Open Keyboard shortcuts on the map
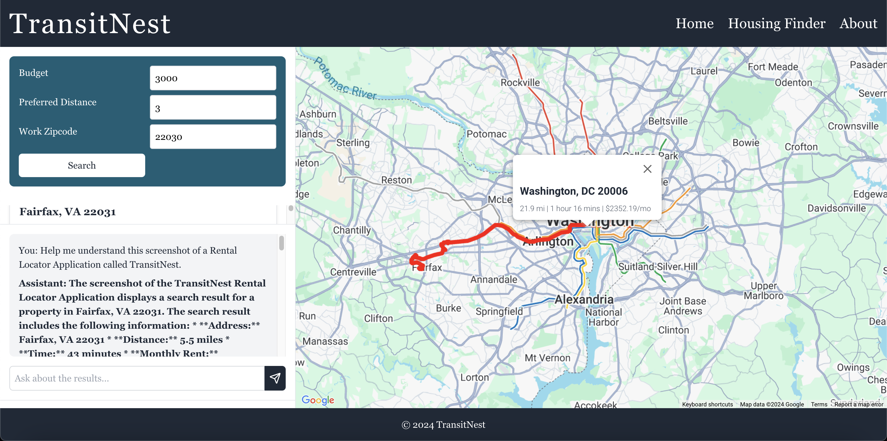 707,404
